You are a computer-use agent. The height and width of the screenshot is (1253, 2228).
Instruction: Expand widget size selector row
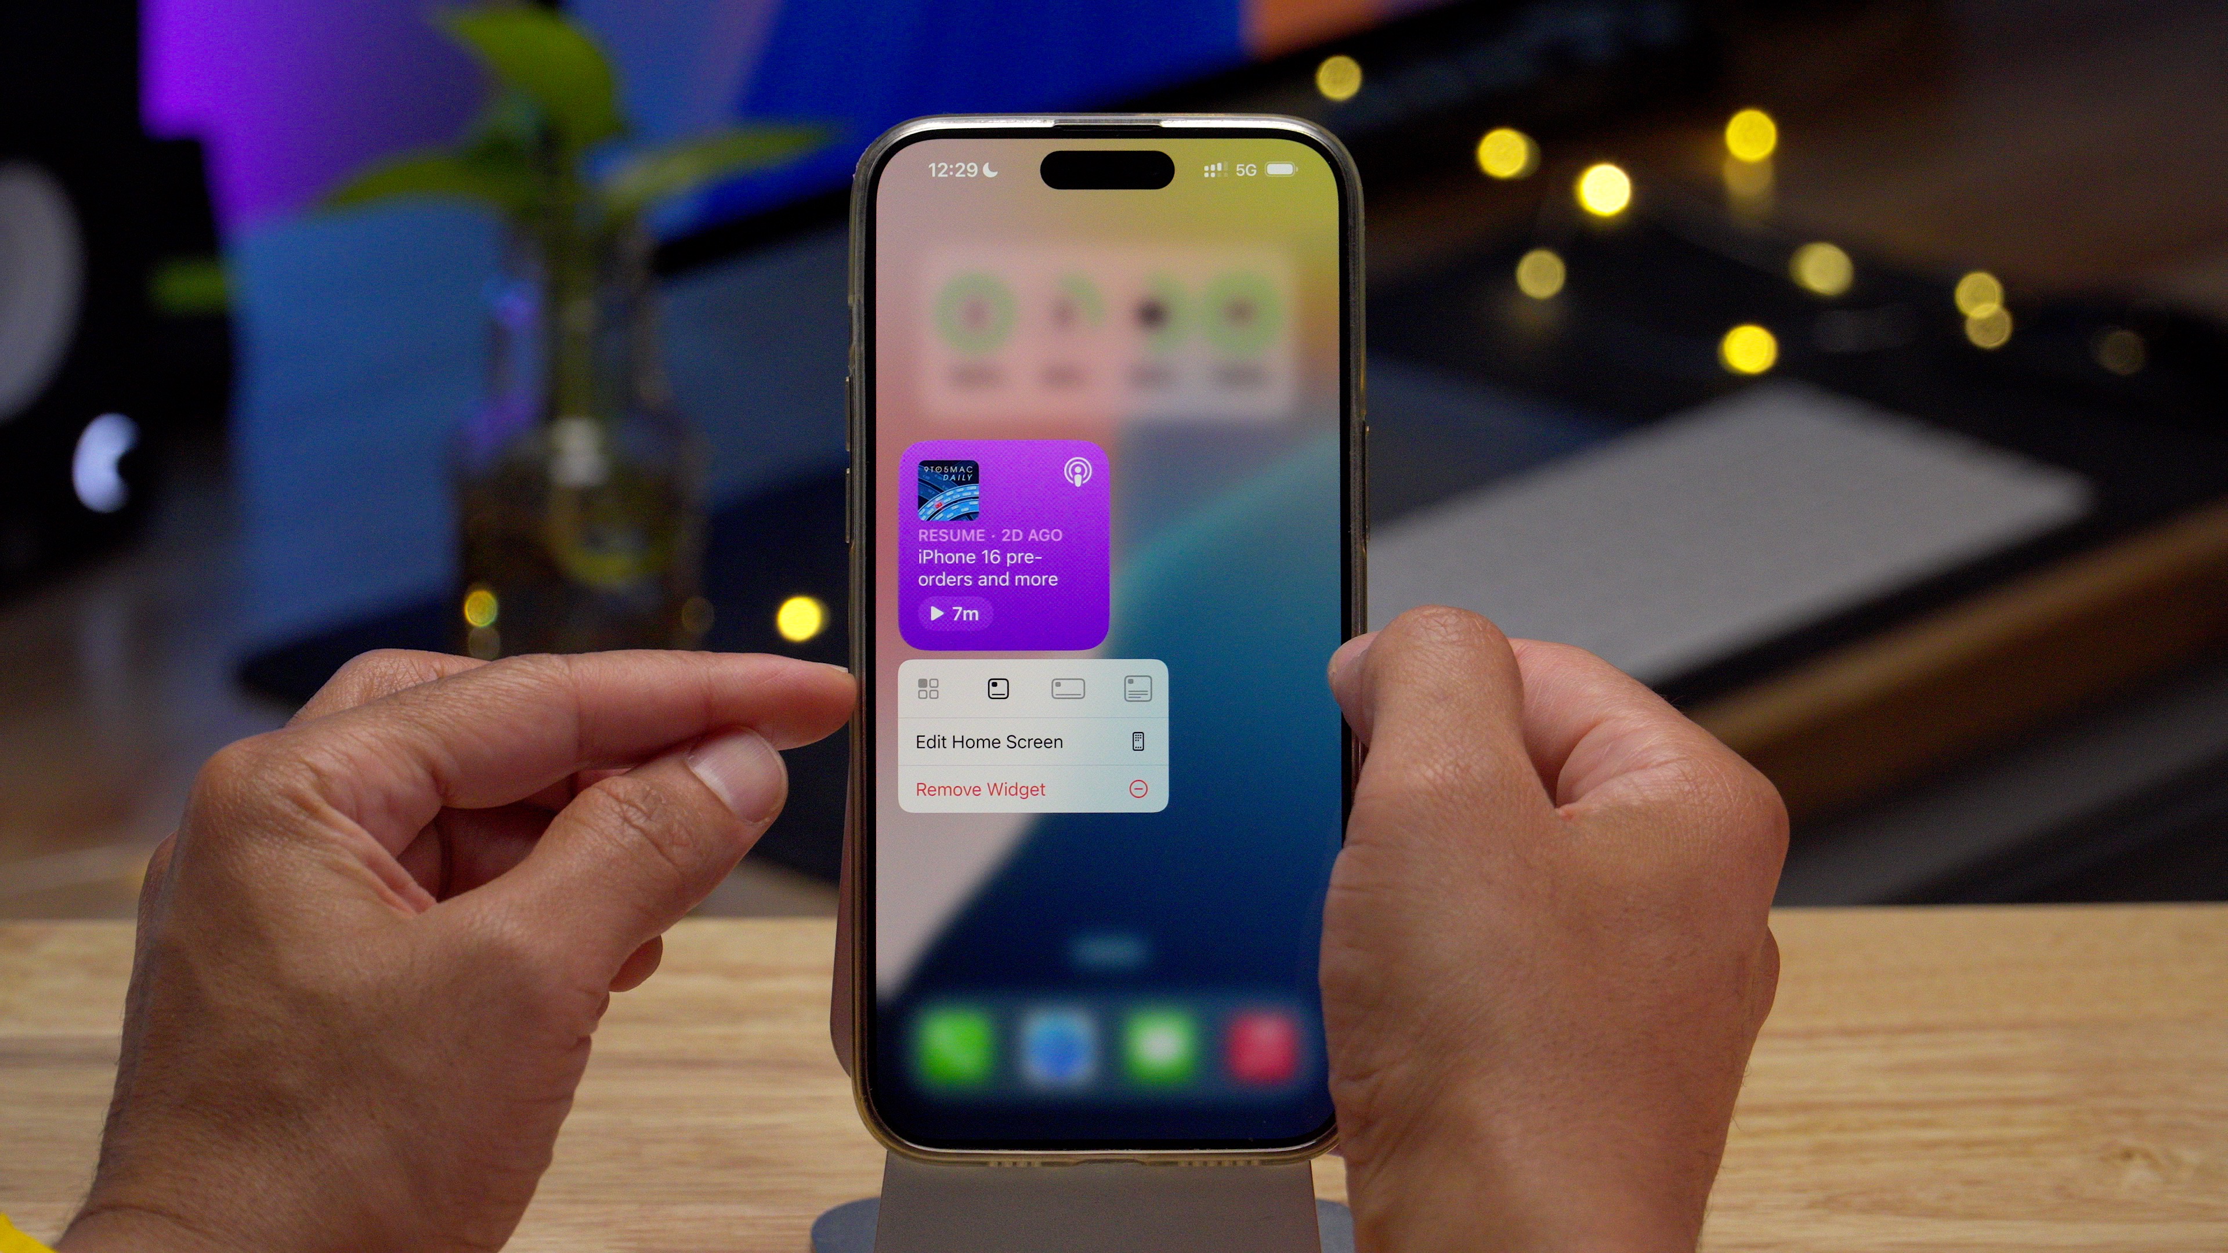coord(1033,687)
